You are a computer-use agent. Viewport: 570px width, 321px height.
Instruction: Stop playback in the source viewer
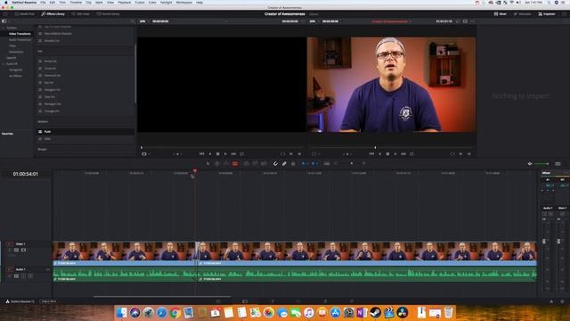pos(217,154)
